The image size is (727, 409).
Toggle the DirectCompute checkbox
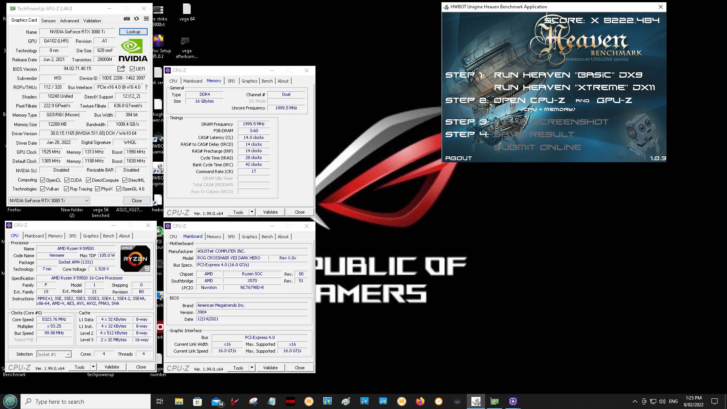pos(88,180)
